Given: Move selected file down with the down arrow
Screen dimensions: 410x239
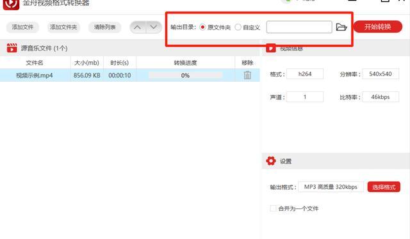Looking at the screenshot, I should click(154, 27).
